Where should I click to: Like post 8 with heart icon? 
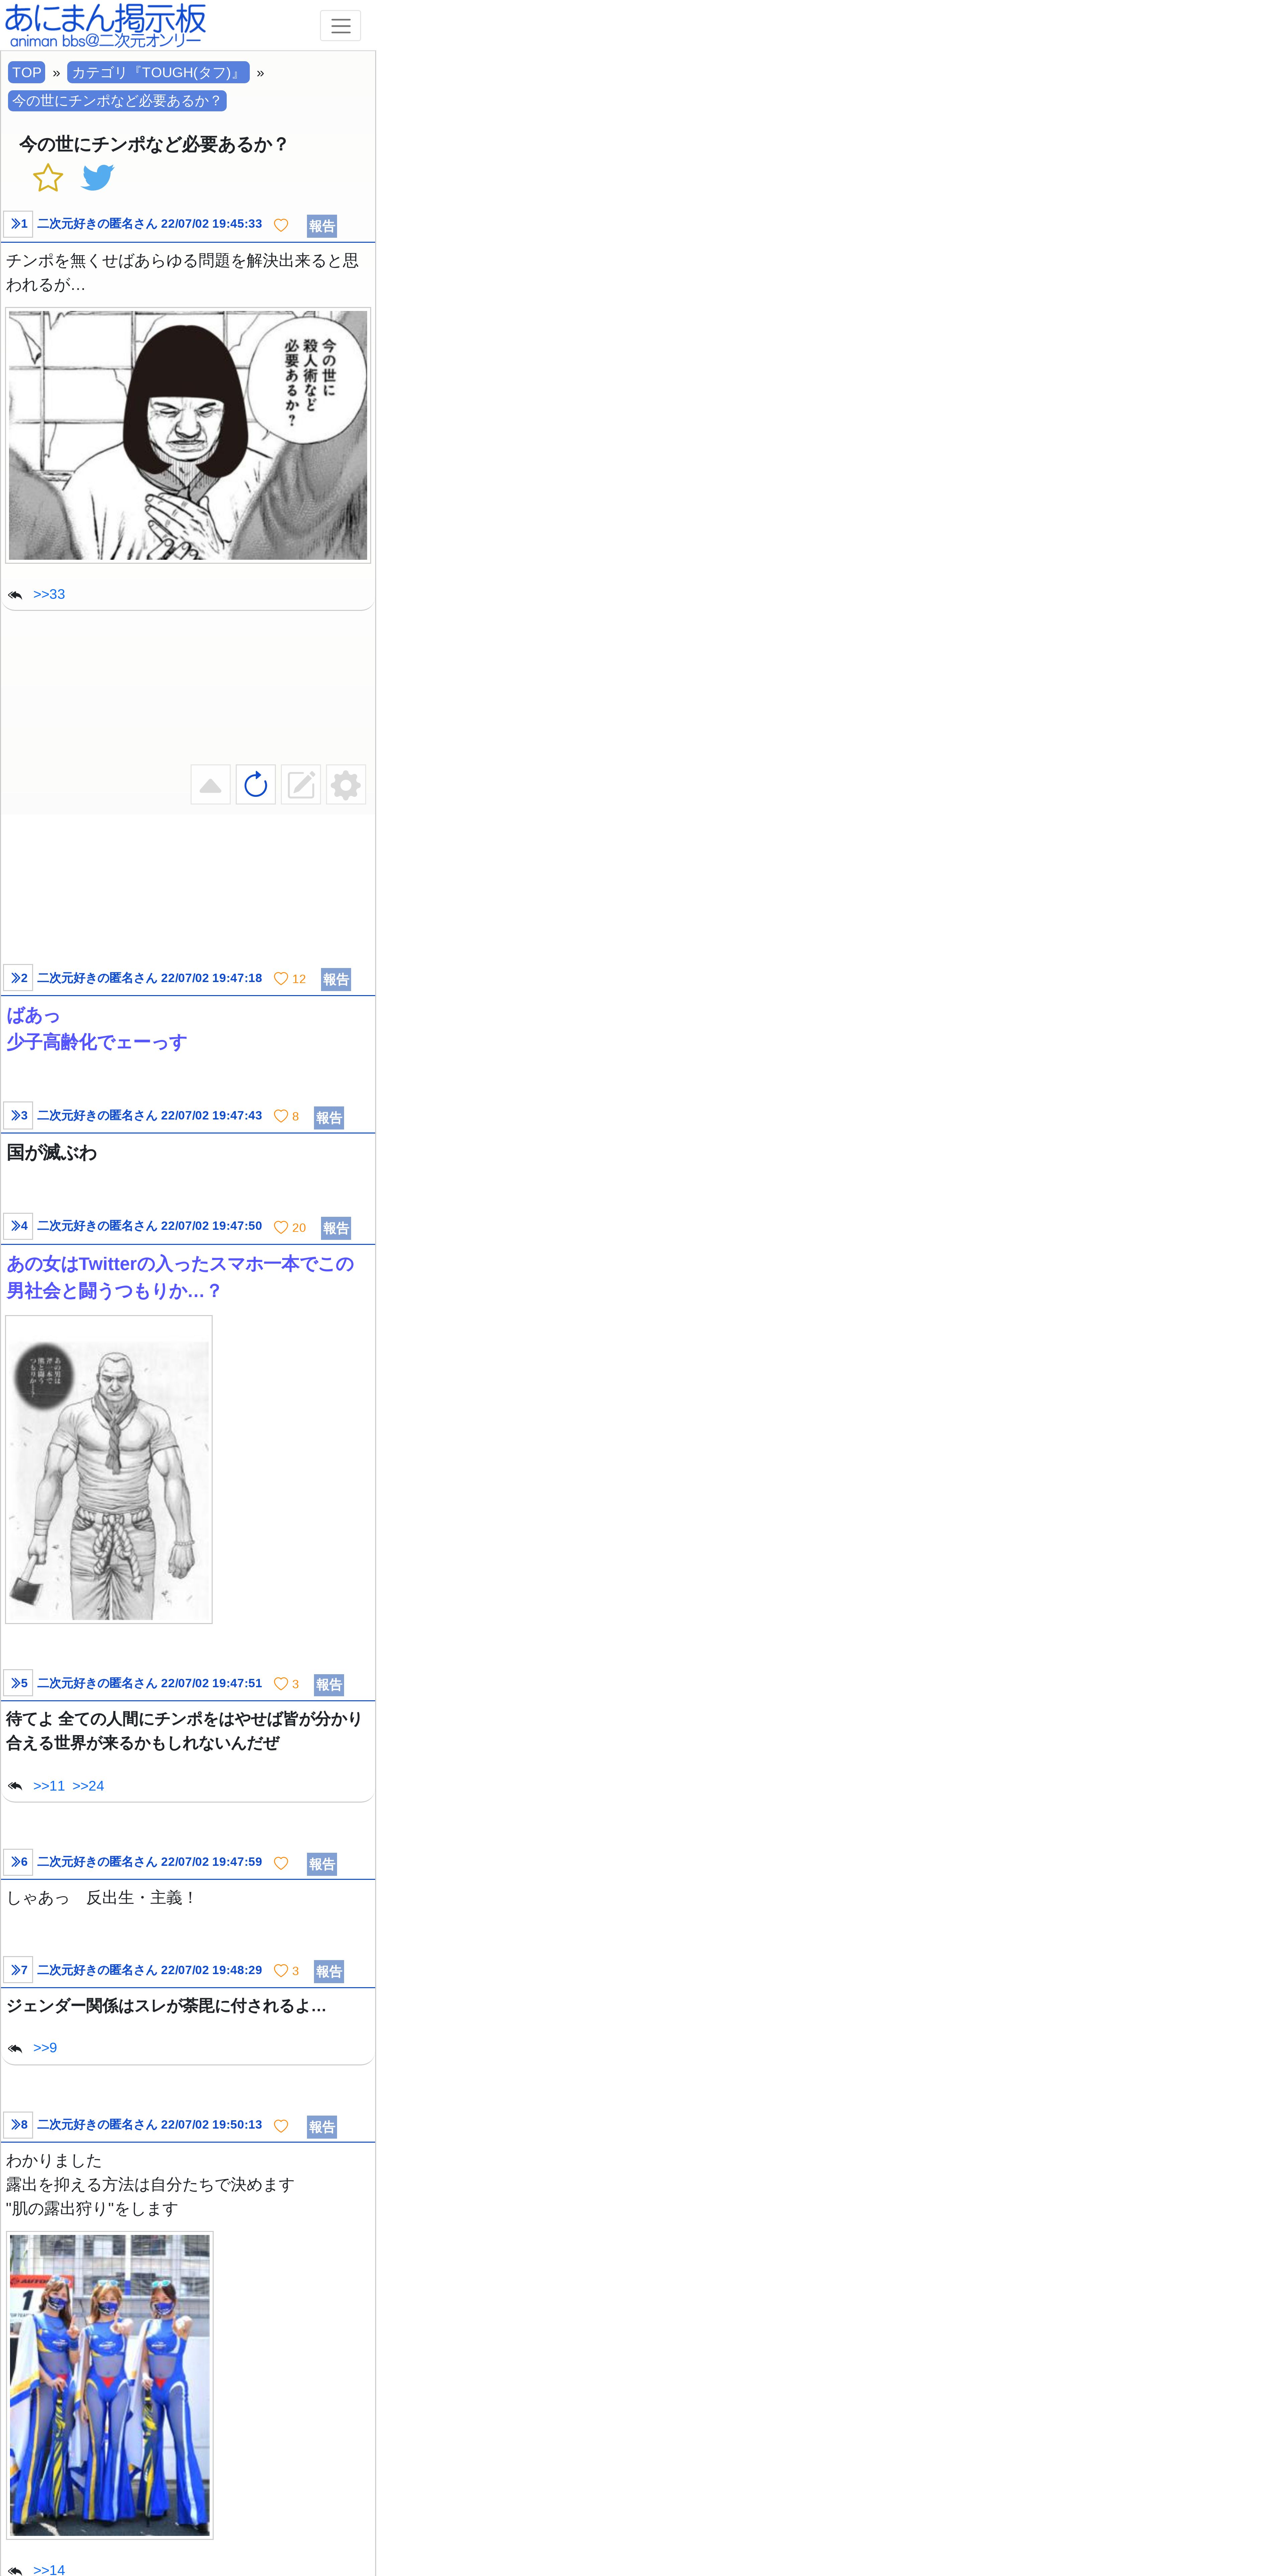pos(281,2126)
